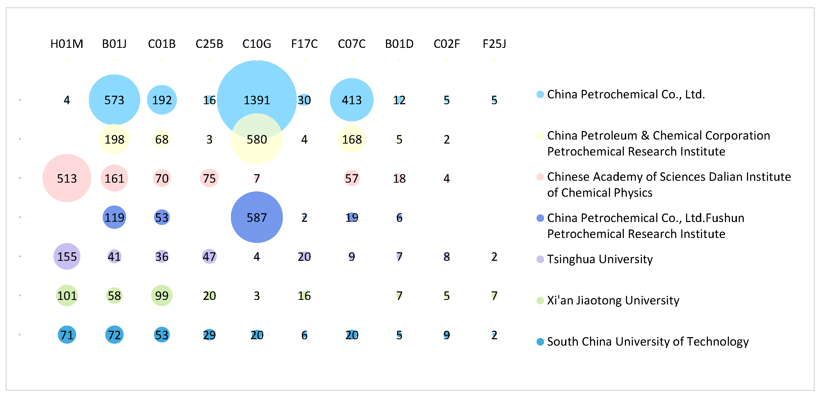
Task: Click the H01M column header
Action: coord(67,44)
